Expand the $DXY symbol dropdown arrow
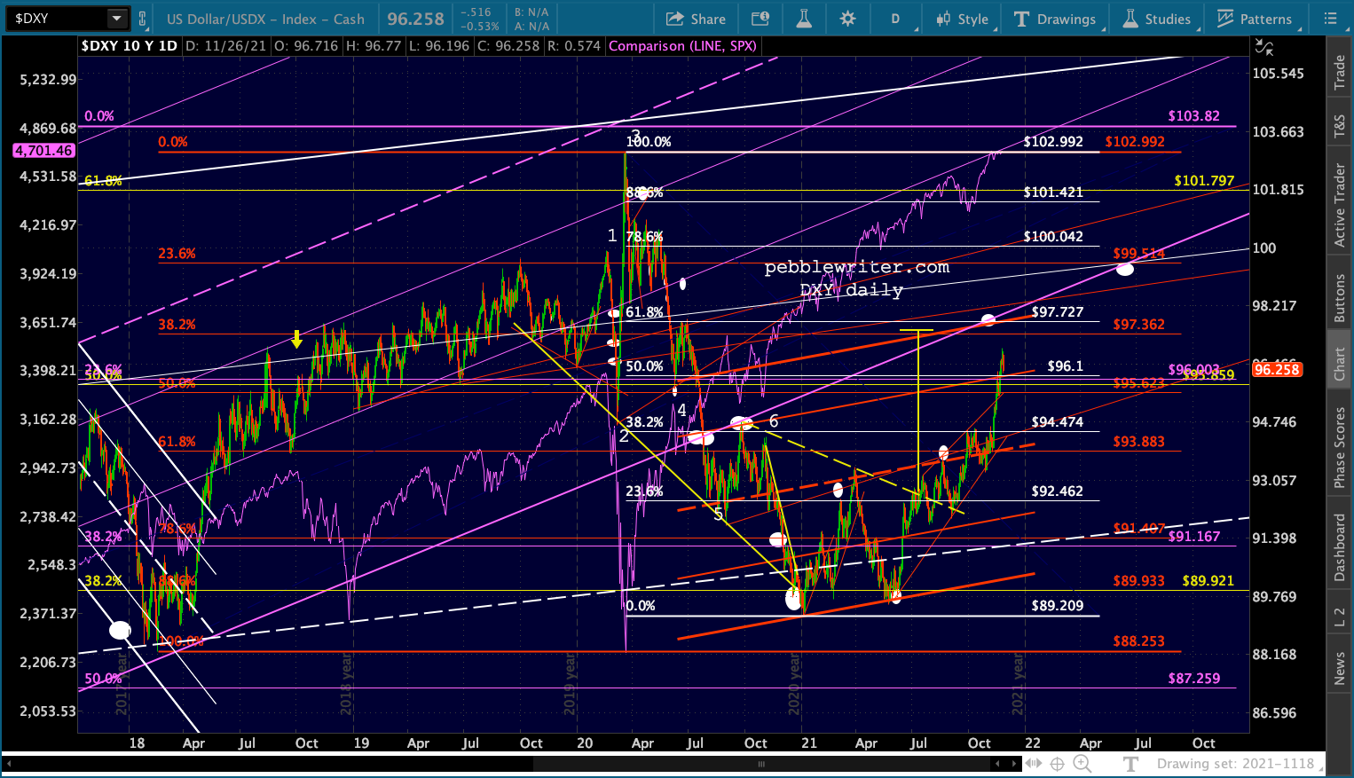The image size is (1354, 778). coord(117,19)
